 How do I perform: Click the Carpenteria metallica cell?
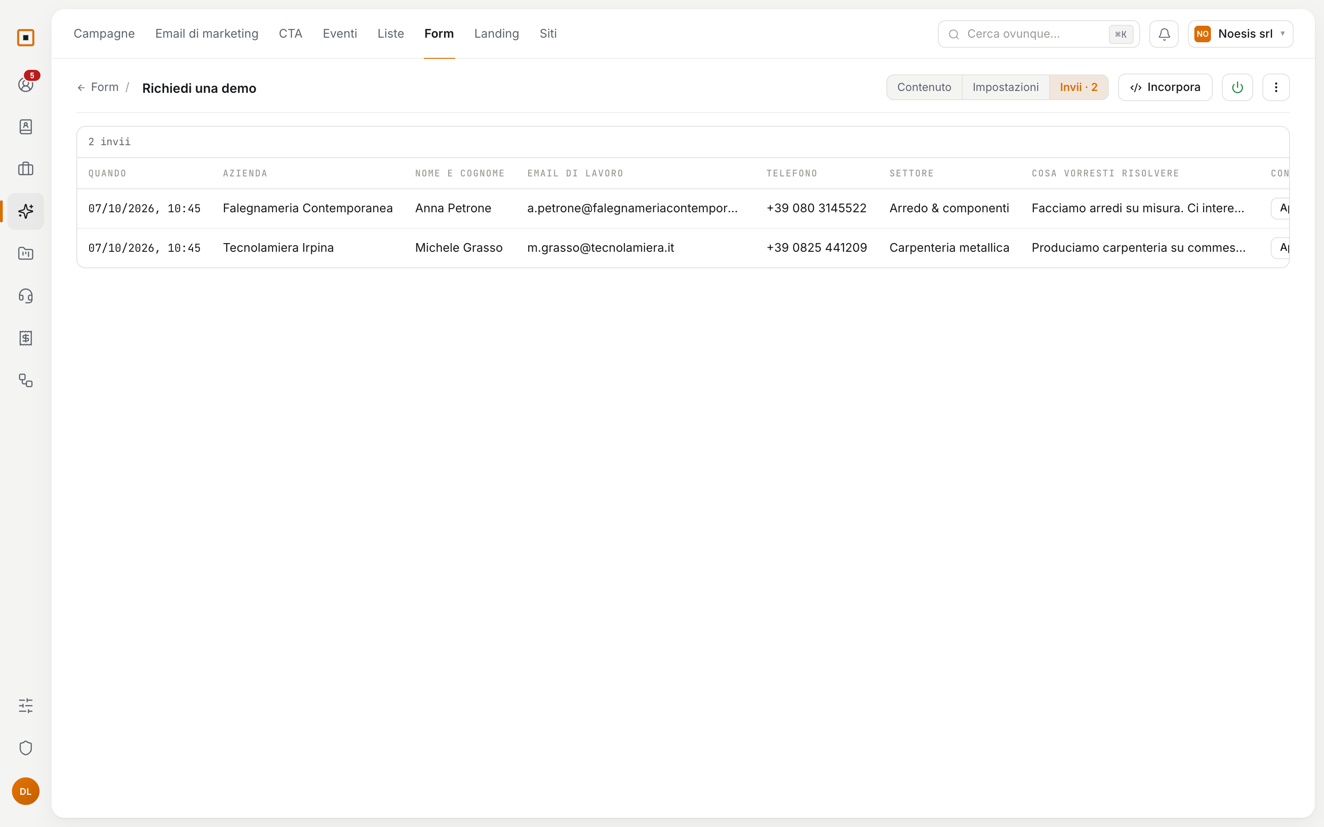(949, 248)
